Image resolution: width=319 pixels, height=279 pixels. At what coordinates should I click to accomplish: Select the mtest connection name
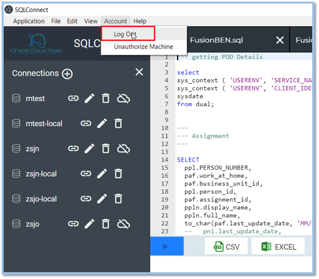point(35,99)
